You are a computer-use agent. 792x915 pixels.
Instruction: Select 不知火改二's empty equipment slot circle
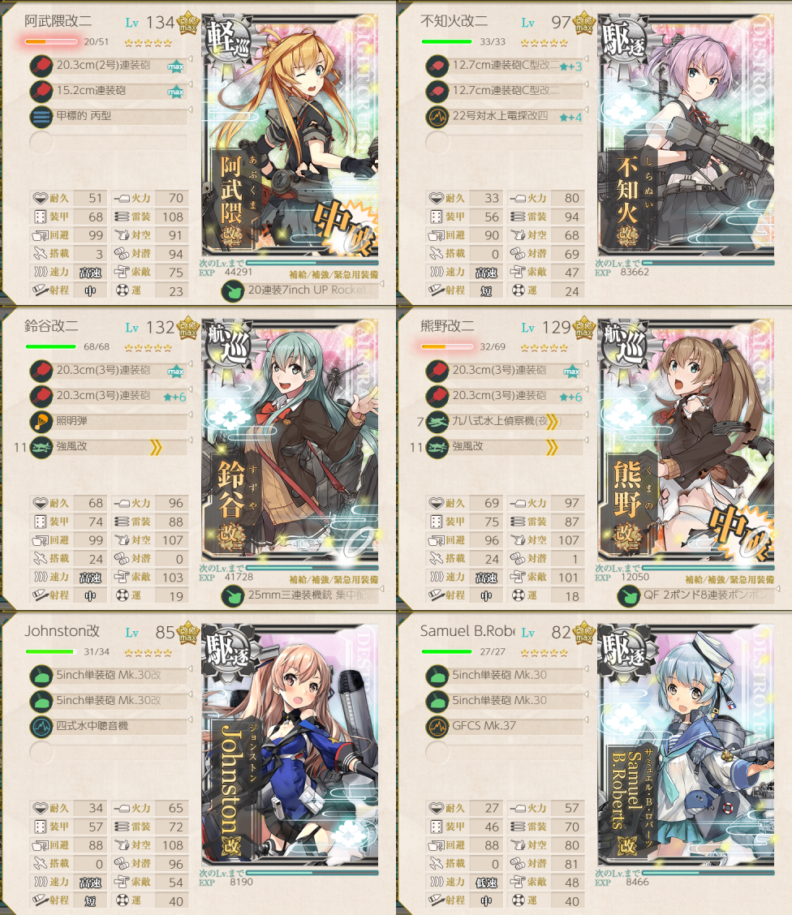click(437, 142)
